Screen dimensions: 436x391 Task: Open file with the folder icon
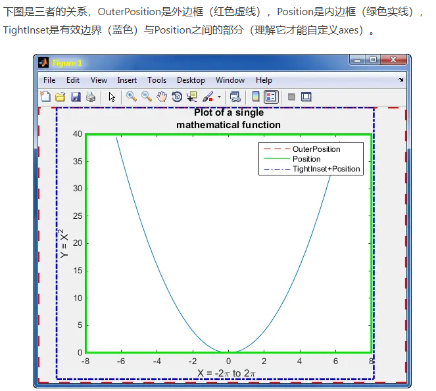tap(61, 97)
